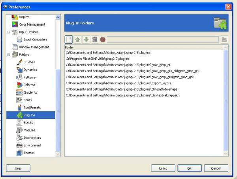Move selected folder up with green arrow
This screenshot has width=237, height=179.
(77, 40)
